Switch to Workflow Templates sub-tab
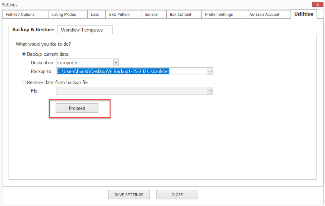This screenshot has width=325, height=206. point(82,30)
